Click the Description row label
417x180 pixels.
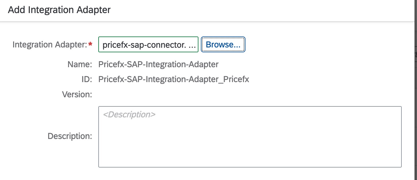coord(70,136)
